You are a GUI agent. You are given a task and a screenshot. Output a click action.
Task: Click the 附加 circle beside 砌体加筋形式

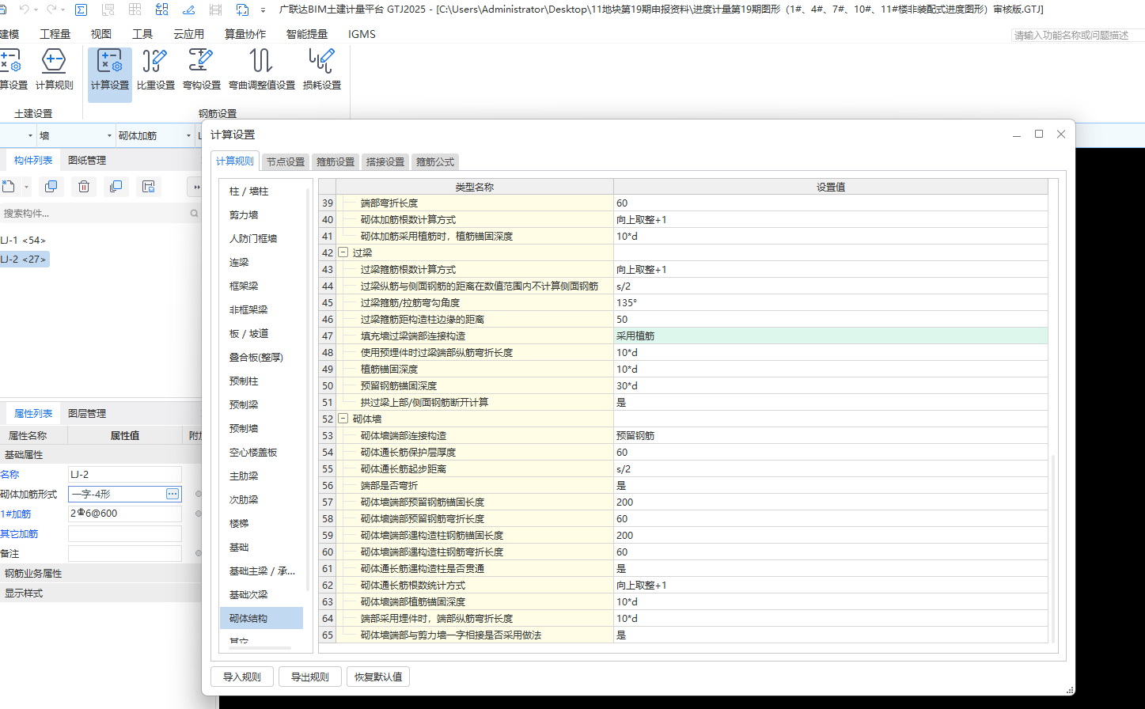199,495
